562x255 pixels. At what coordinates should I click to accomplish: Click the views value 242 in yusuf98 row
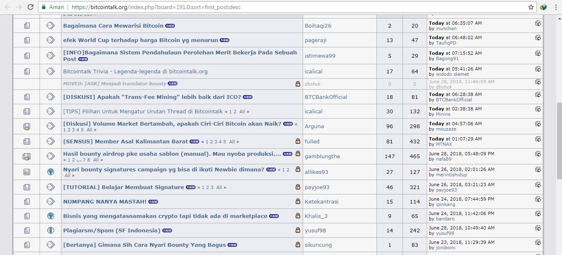pos(415,230)
